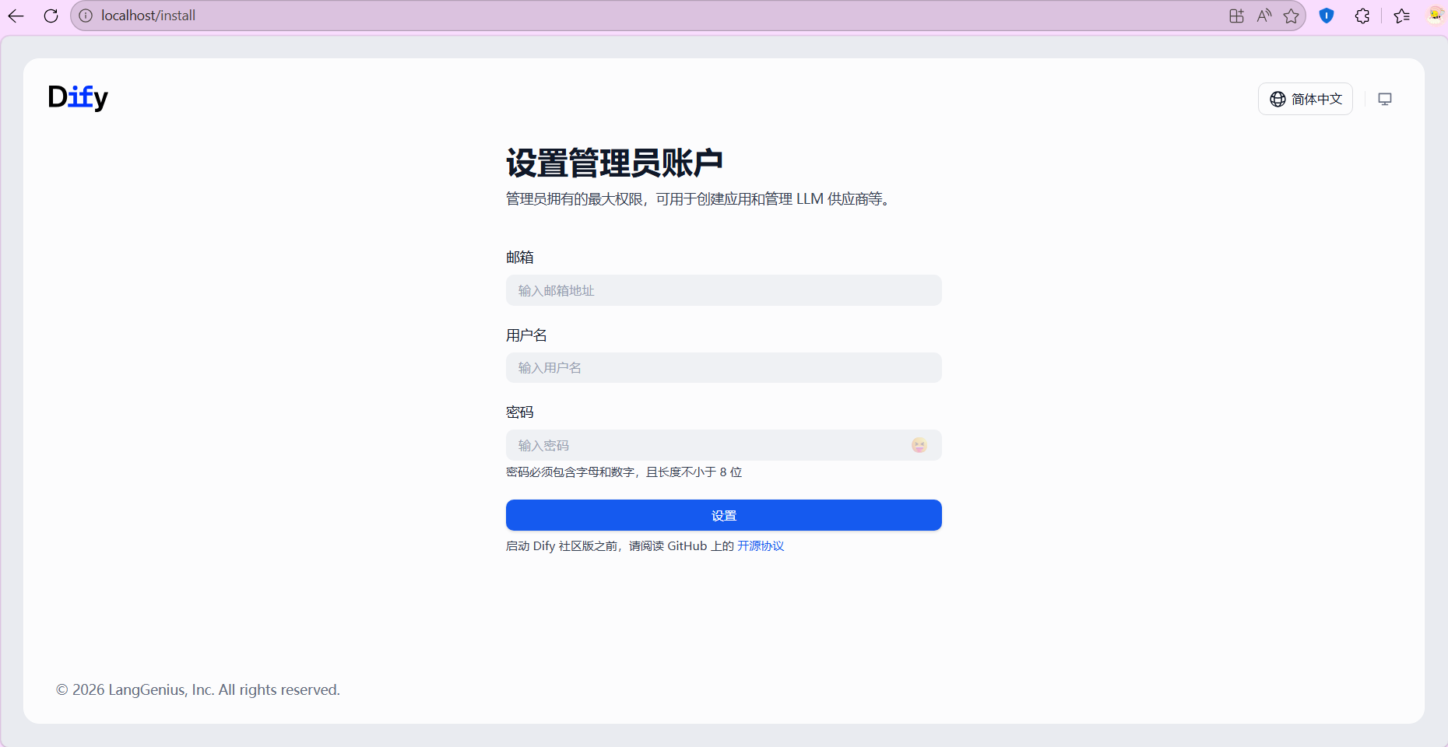Activate the read aloud icon
Image resolution: width=1448 pixels, height=747 pixels.
pos(1264,16)
